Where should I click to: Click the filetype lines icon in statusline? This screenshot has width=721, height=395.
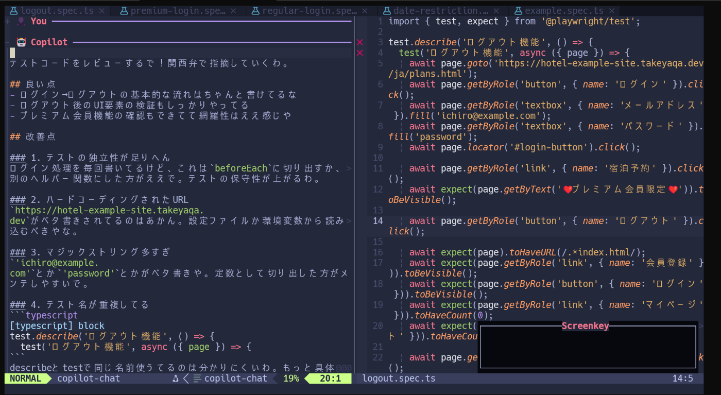(197, 379)
